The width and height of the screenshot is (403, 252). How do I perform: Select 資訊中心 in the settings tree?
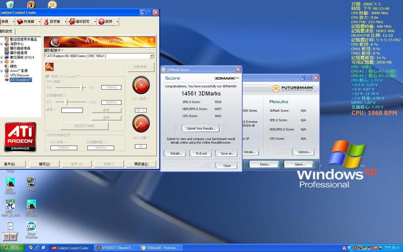[17, 44]
